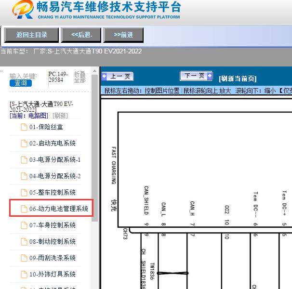Click document icon beside 02-启动充电系统

click(24, 144)
